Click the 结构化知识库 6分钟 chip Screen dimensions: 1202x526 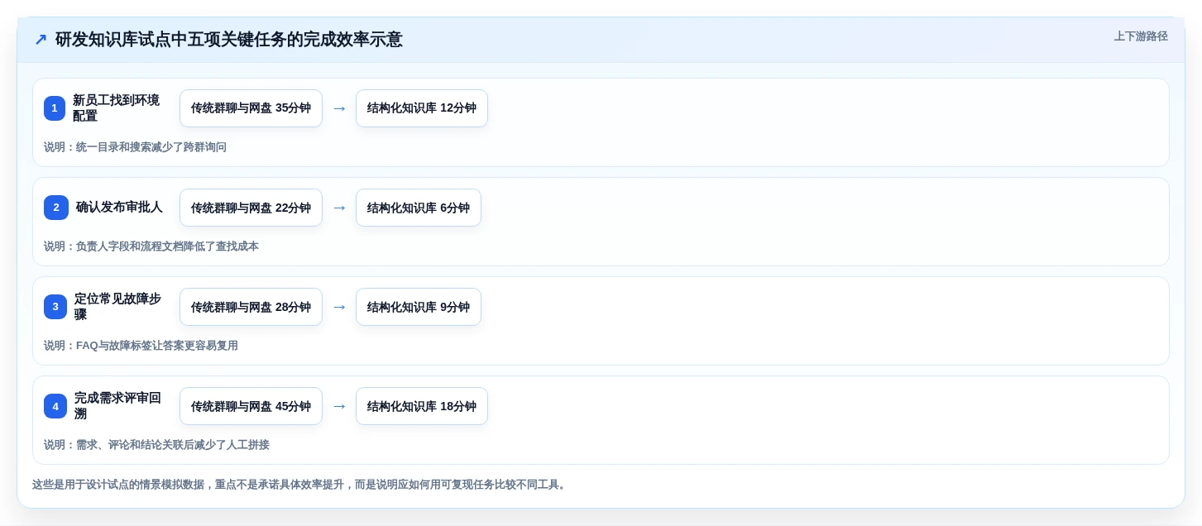point(419,208)
